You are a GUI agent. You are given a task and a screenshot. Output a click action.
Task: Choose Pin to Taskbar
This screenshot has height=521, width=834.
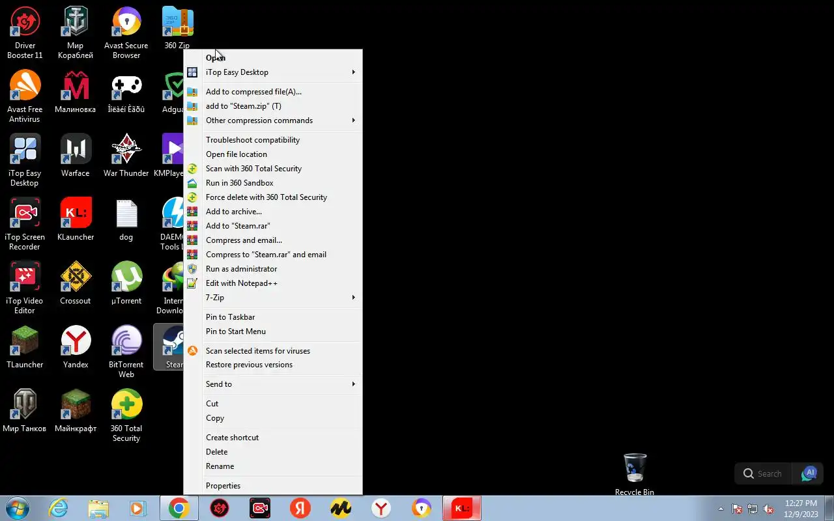(x=273, y=317)
